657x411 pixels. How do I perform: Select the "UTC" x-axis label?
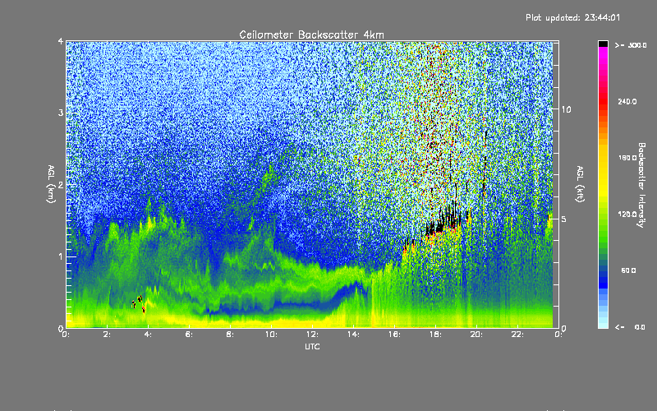[x=312, y=346]
